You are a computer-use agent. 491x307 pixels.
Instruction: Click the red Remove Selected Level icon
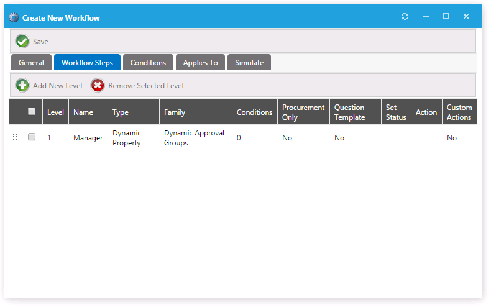coord(98,86)
